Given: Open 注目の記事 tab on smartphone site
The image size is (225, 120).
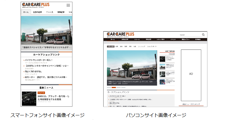Looking at the screenshot, I should [x=38, y=12].
